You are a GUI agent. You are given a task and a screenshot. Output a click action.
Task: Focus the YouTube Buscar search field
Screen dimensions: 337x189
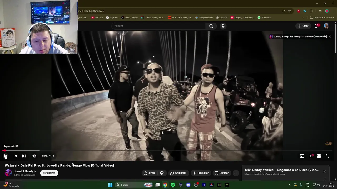158,26
